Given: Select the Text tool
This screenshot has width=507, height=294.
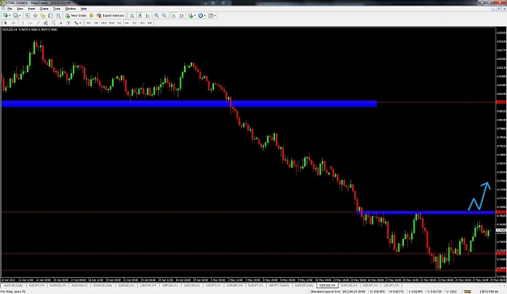Looking at the screenshot, I should [x=61, y=23].
